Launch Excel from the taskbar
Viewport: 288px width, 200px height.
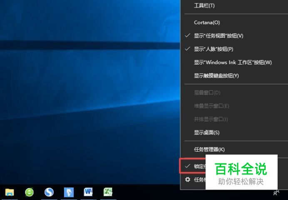pyautogui.click(x=108, y=192)
